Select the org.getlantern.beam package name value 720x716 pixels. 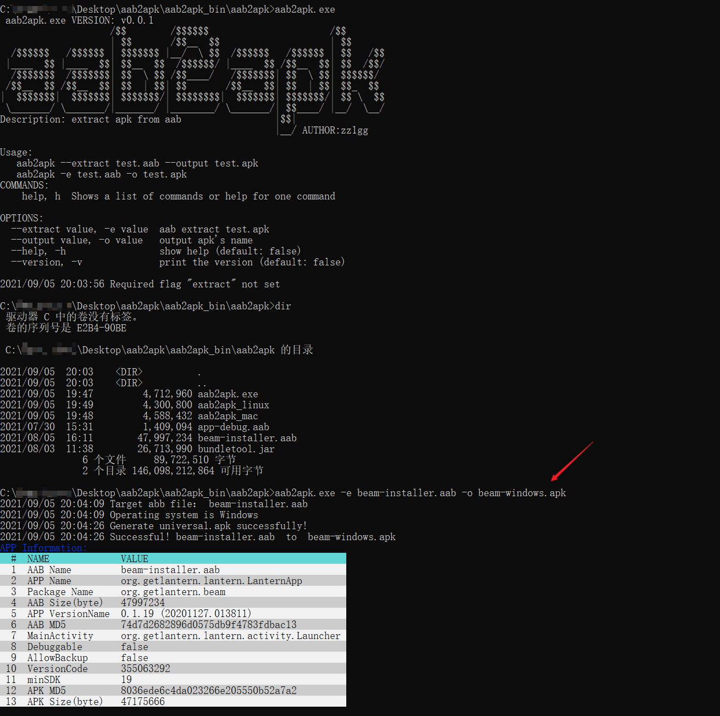pos(173,592)
